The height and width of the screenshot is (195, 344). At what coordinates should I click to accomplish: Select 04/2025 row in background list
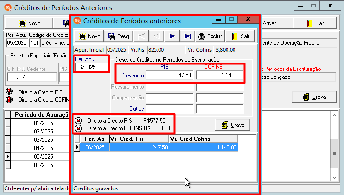(39, 148)
